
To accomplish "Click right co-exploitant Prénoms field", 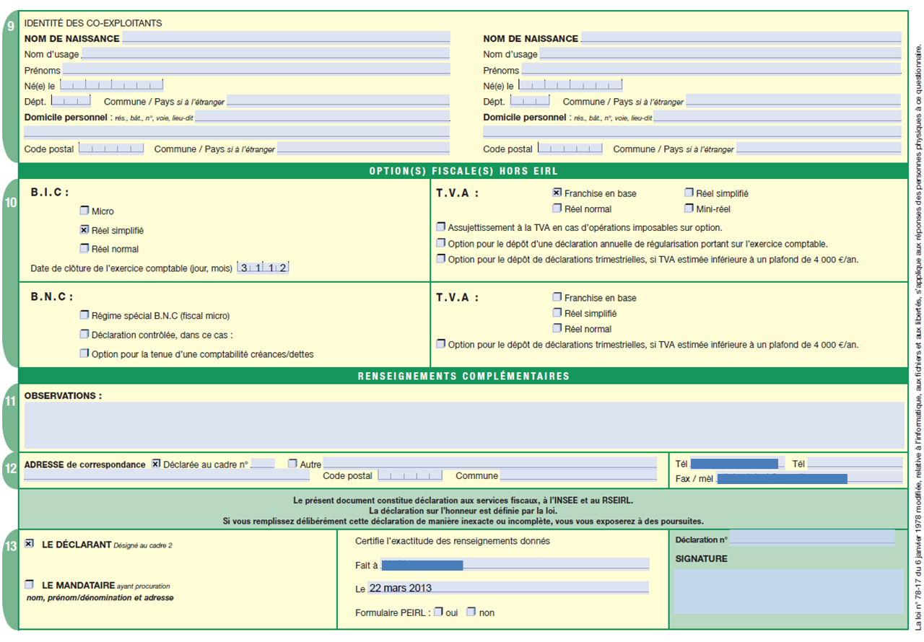I will tap(711, 70).
